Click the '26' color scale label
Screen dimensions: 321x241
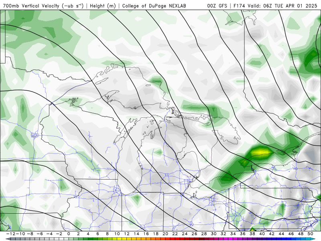[195, 234]
